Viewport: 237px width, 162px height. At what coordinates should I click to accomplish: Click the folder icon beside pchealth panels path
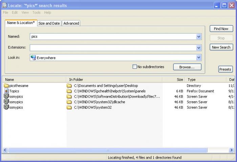coord(69,91)
